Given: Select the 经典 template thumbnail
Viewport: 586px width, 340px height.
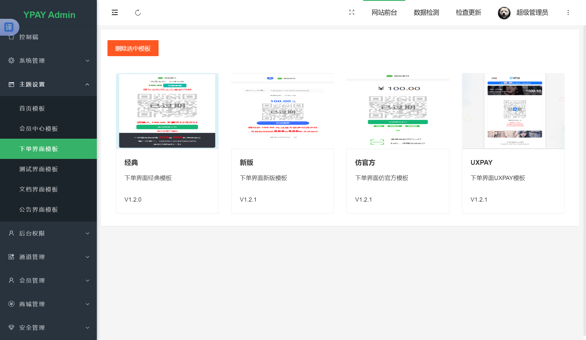Looking at the screenshot, I should pyautogui.click(x=167, y=111).
